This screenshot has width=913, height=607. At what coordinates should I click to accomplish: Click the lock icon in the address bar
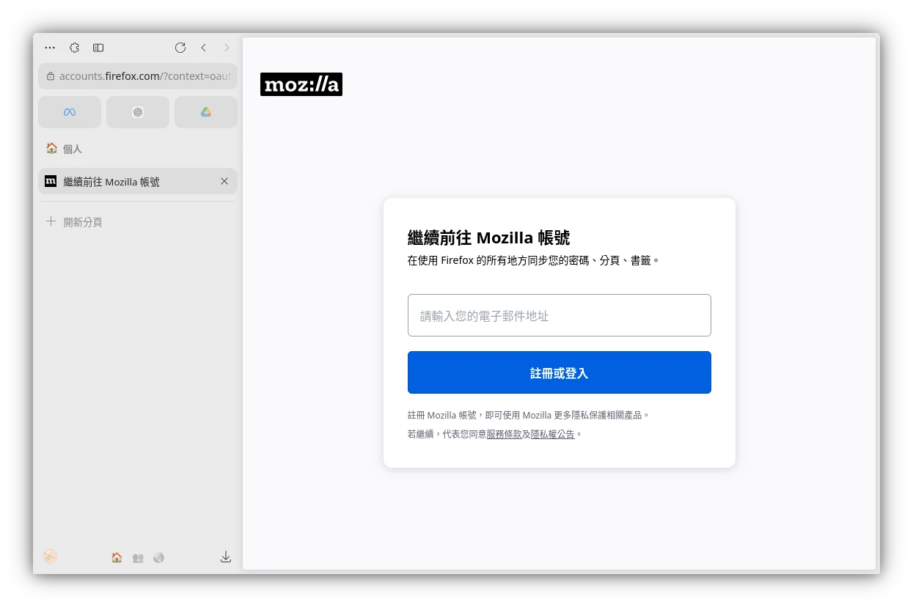[x=51, y=76]
